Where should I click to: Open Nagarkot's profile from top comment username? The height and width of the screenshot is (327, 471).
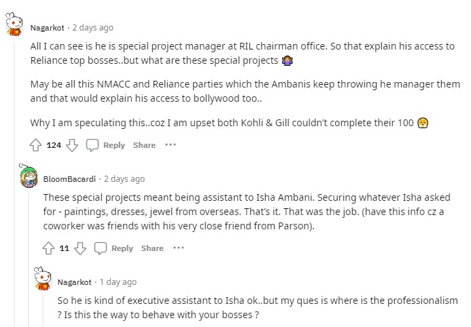(x=48, y=28)
